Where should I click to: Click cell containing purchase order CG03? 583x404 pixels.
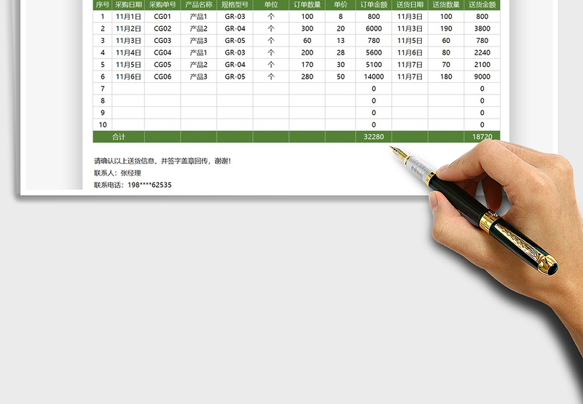163,41
